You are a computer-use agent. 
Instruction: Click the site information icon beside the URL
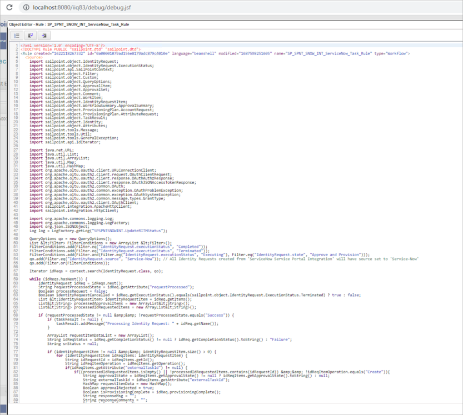[x=26, y=7]
